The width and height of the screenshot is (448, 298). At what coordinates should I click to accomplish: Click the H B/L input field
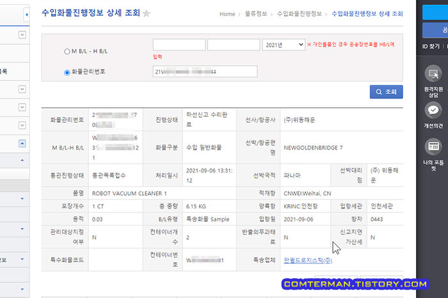coord(234,45)
